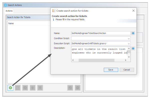Click the Description horizontal scroll right arrow
The height and width of the screenshot is (97, 150).
coord(125,60)
